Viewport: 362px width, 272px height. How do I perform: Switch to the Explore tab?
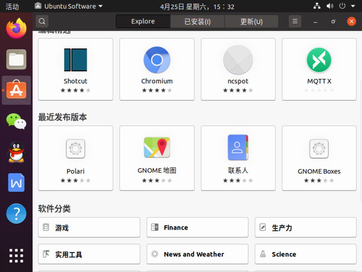(143, 21)
